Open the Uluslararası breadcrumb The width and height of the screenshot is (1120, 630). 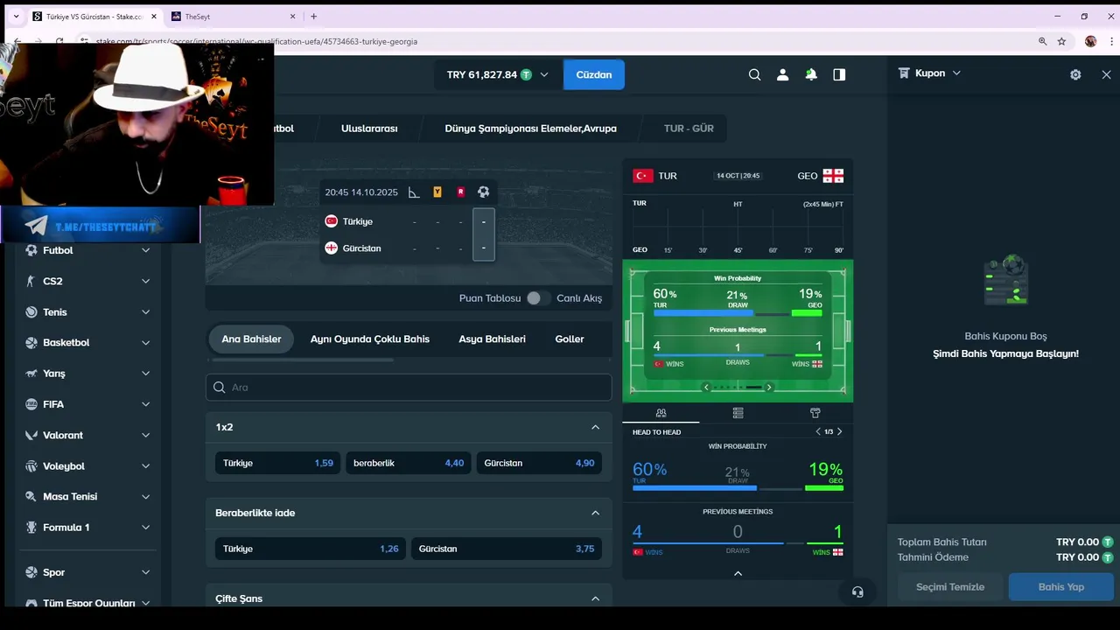coord(369,129)
